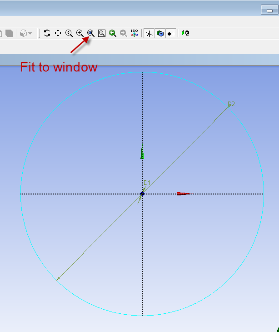
Task: Pick the Box Zoom tool
Action: coord(80,33)
